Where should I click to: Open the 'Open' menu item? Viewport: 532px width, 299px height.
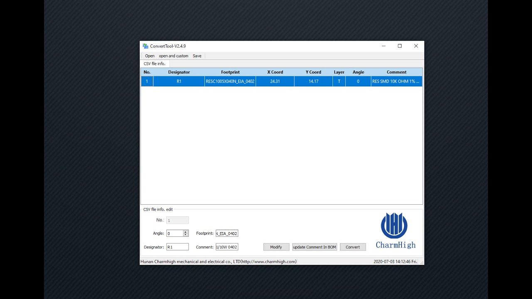[150, 56]
